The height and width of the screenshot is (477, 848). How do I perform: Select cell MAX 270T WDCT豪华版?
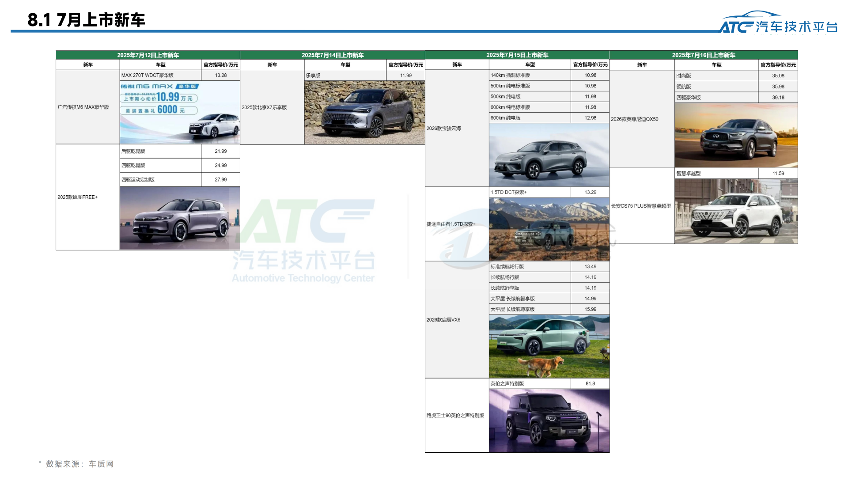[x=160, y=76]
